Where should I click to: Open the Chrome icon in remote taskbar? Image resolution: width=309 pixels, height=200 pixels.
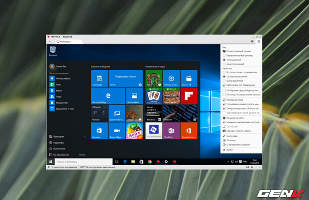coord(150,161)
